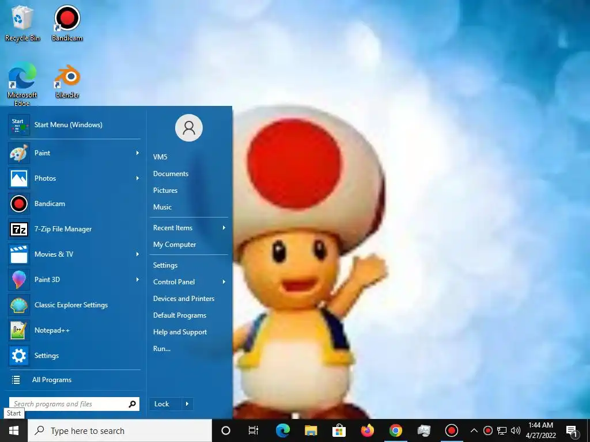Click the Search programs and files field
This screenshot has height=442, width=590.
[x=74, y=404]
